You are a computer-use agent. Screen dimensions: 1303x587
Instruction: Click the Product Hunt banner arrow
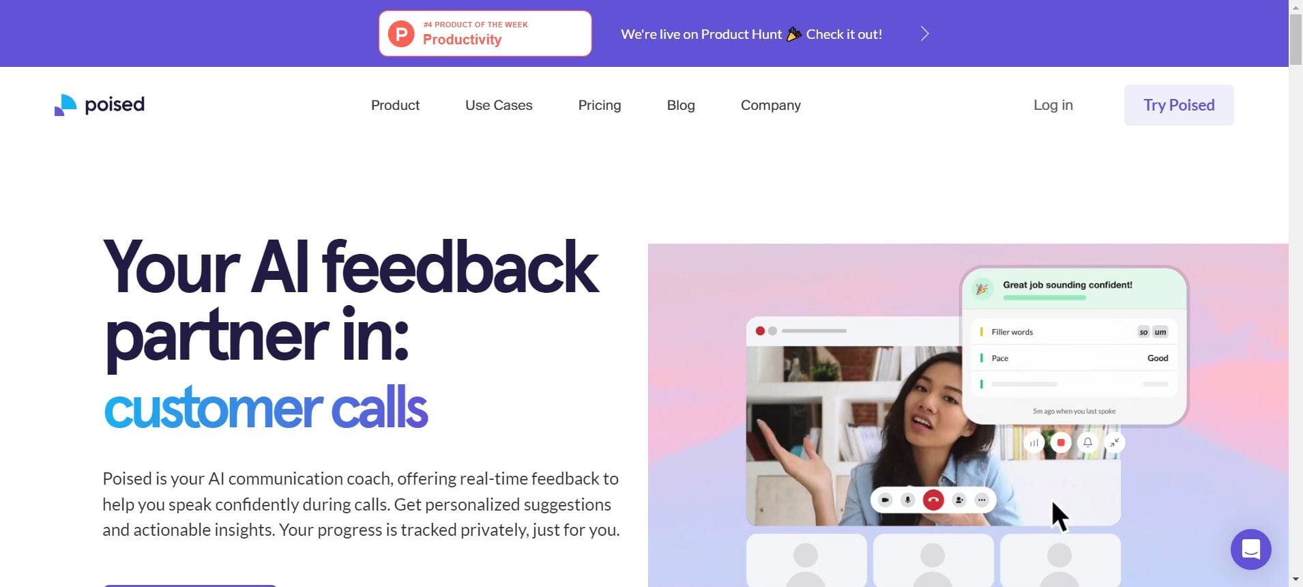point(924,33)
